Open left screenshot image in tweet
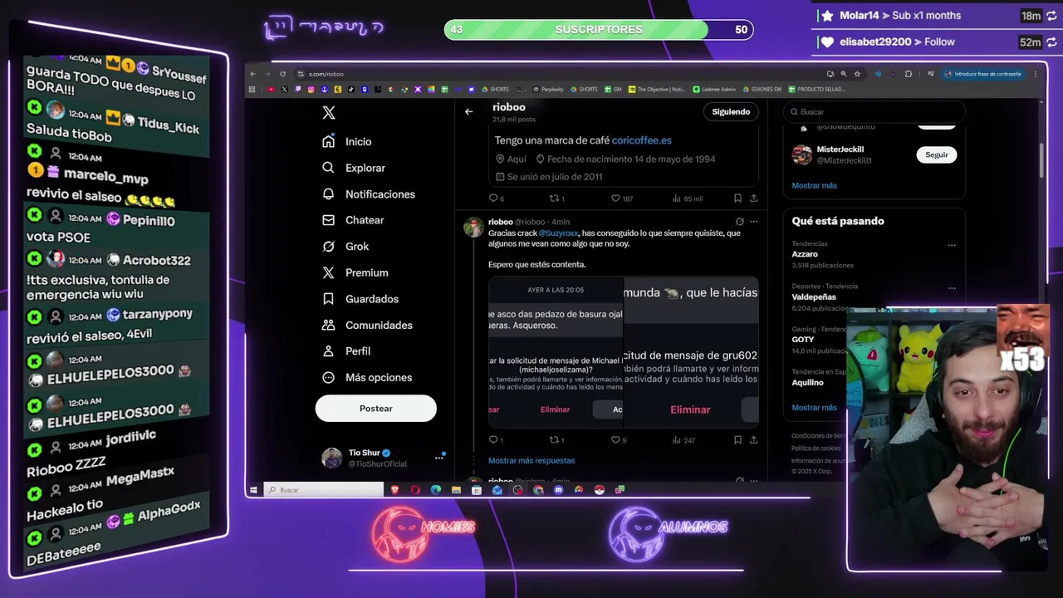Screen dimensions: 1063x598 [556, 352]
